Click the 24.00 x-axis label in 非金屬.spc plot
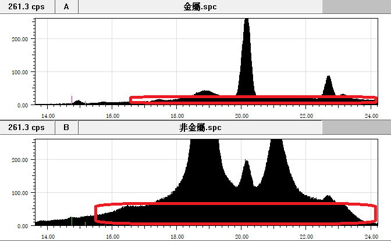391x241 pixels. pos(371,236)
